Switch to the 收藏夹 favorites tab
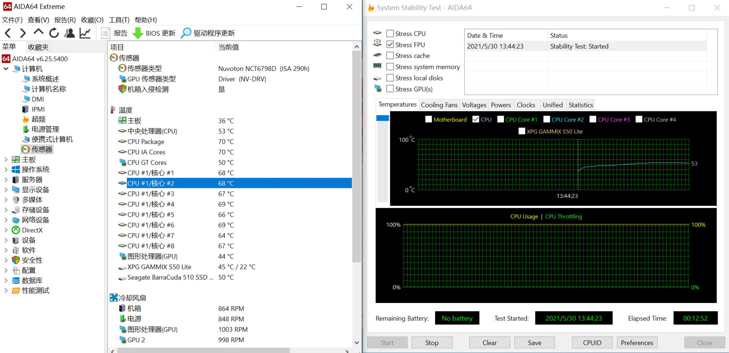The image size is (729, 353). tap(38, 47)
